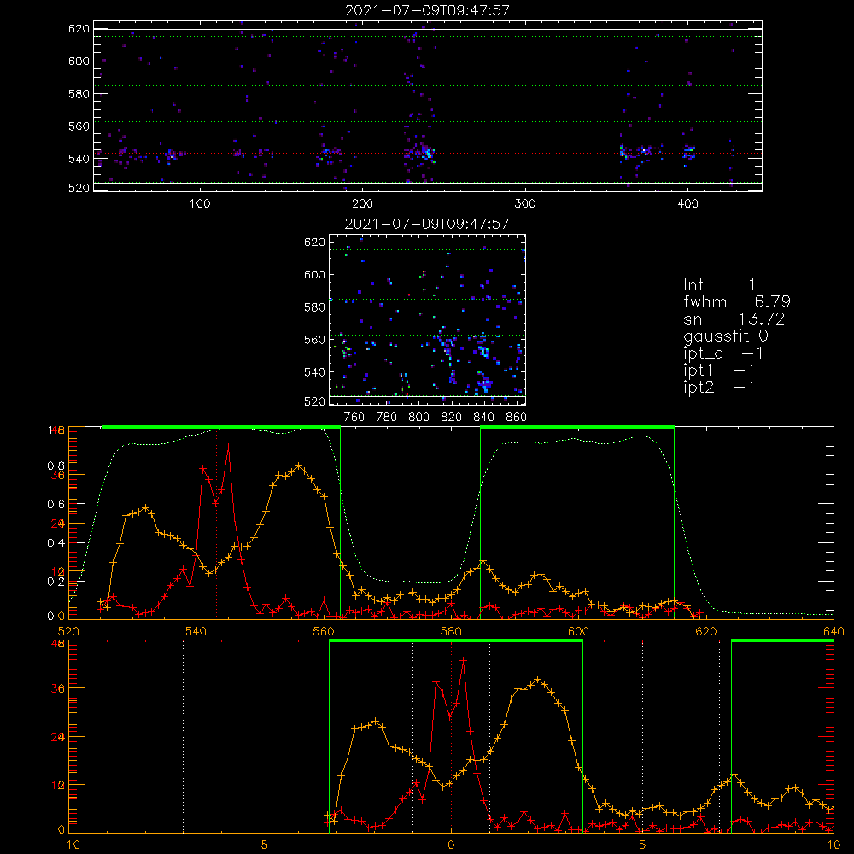Click x-axis label 5 of the bottom plot
Screen dimensions: 854x854
click(x=642, y=845)
